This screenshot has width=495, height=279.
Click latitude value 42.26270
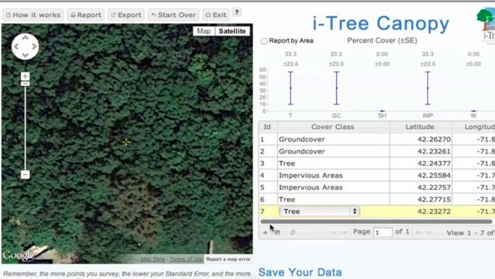tap(434, 139)
